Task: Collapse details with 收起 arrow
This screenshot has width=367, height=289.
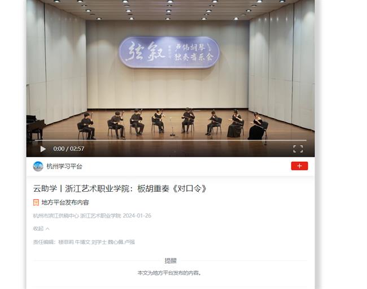Action: click(41, 228)
